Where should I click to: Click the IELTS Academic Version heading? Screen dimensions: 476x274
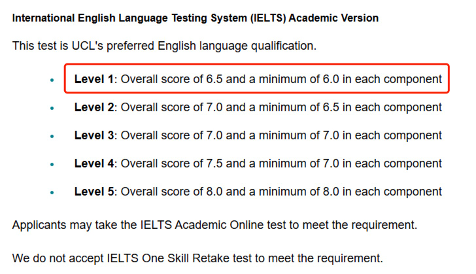pyautogui.click(x=195, y=18)
